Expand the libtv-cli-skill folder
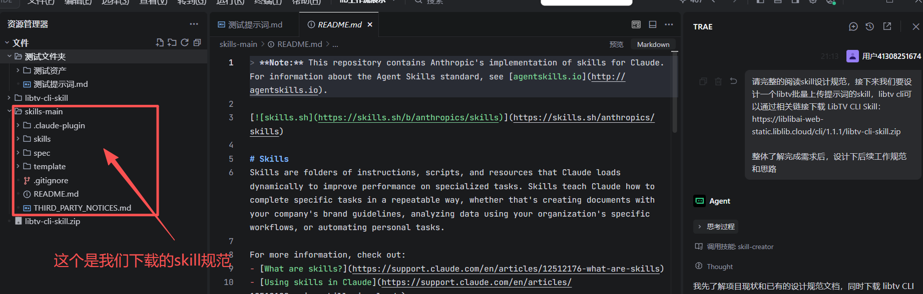This screenshot has width=923, height=294. 10,98
